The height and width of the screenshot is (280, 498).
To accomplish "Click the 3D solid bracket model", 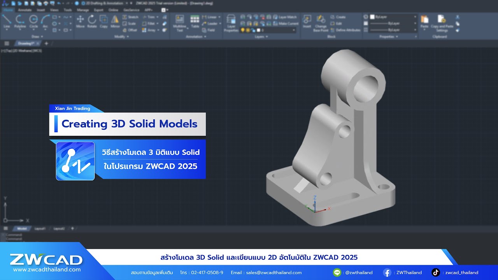I will point(331,138).
